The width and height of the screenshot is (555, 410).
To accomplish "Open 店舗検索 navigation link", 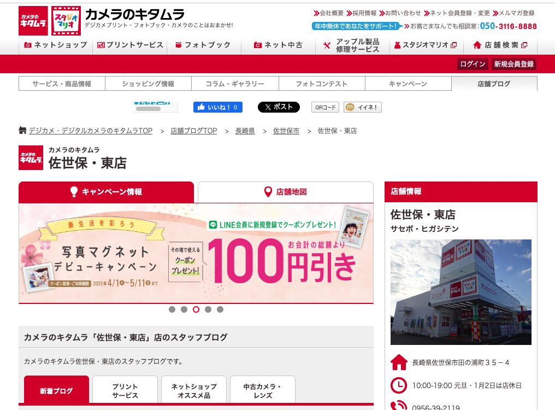I will point(500,45).
